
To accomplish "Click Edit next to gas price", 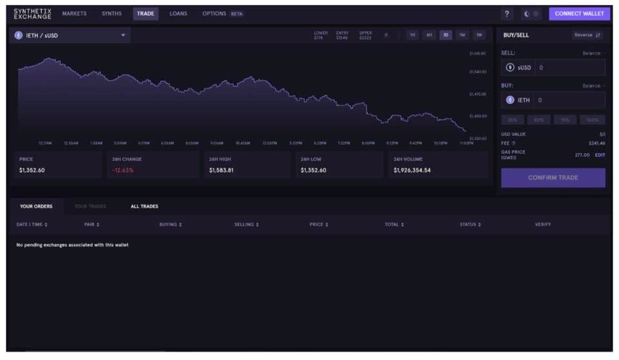I will tap(600, 155).
